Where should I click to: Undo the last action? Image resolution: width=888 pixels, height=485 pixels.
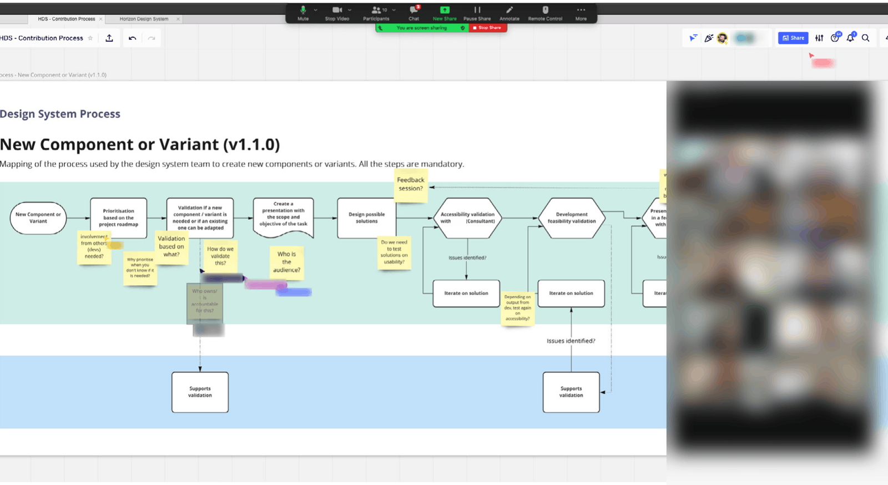point(132,38)
